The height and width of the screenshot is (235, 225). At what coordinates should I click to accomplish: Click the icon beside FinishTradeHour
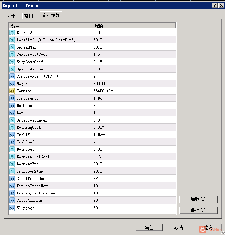tap(12, 186)
